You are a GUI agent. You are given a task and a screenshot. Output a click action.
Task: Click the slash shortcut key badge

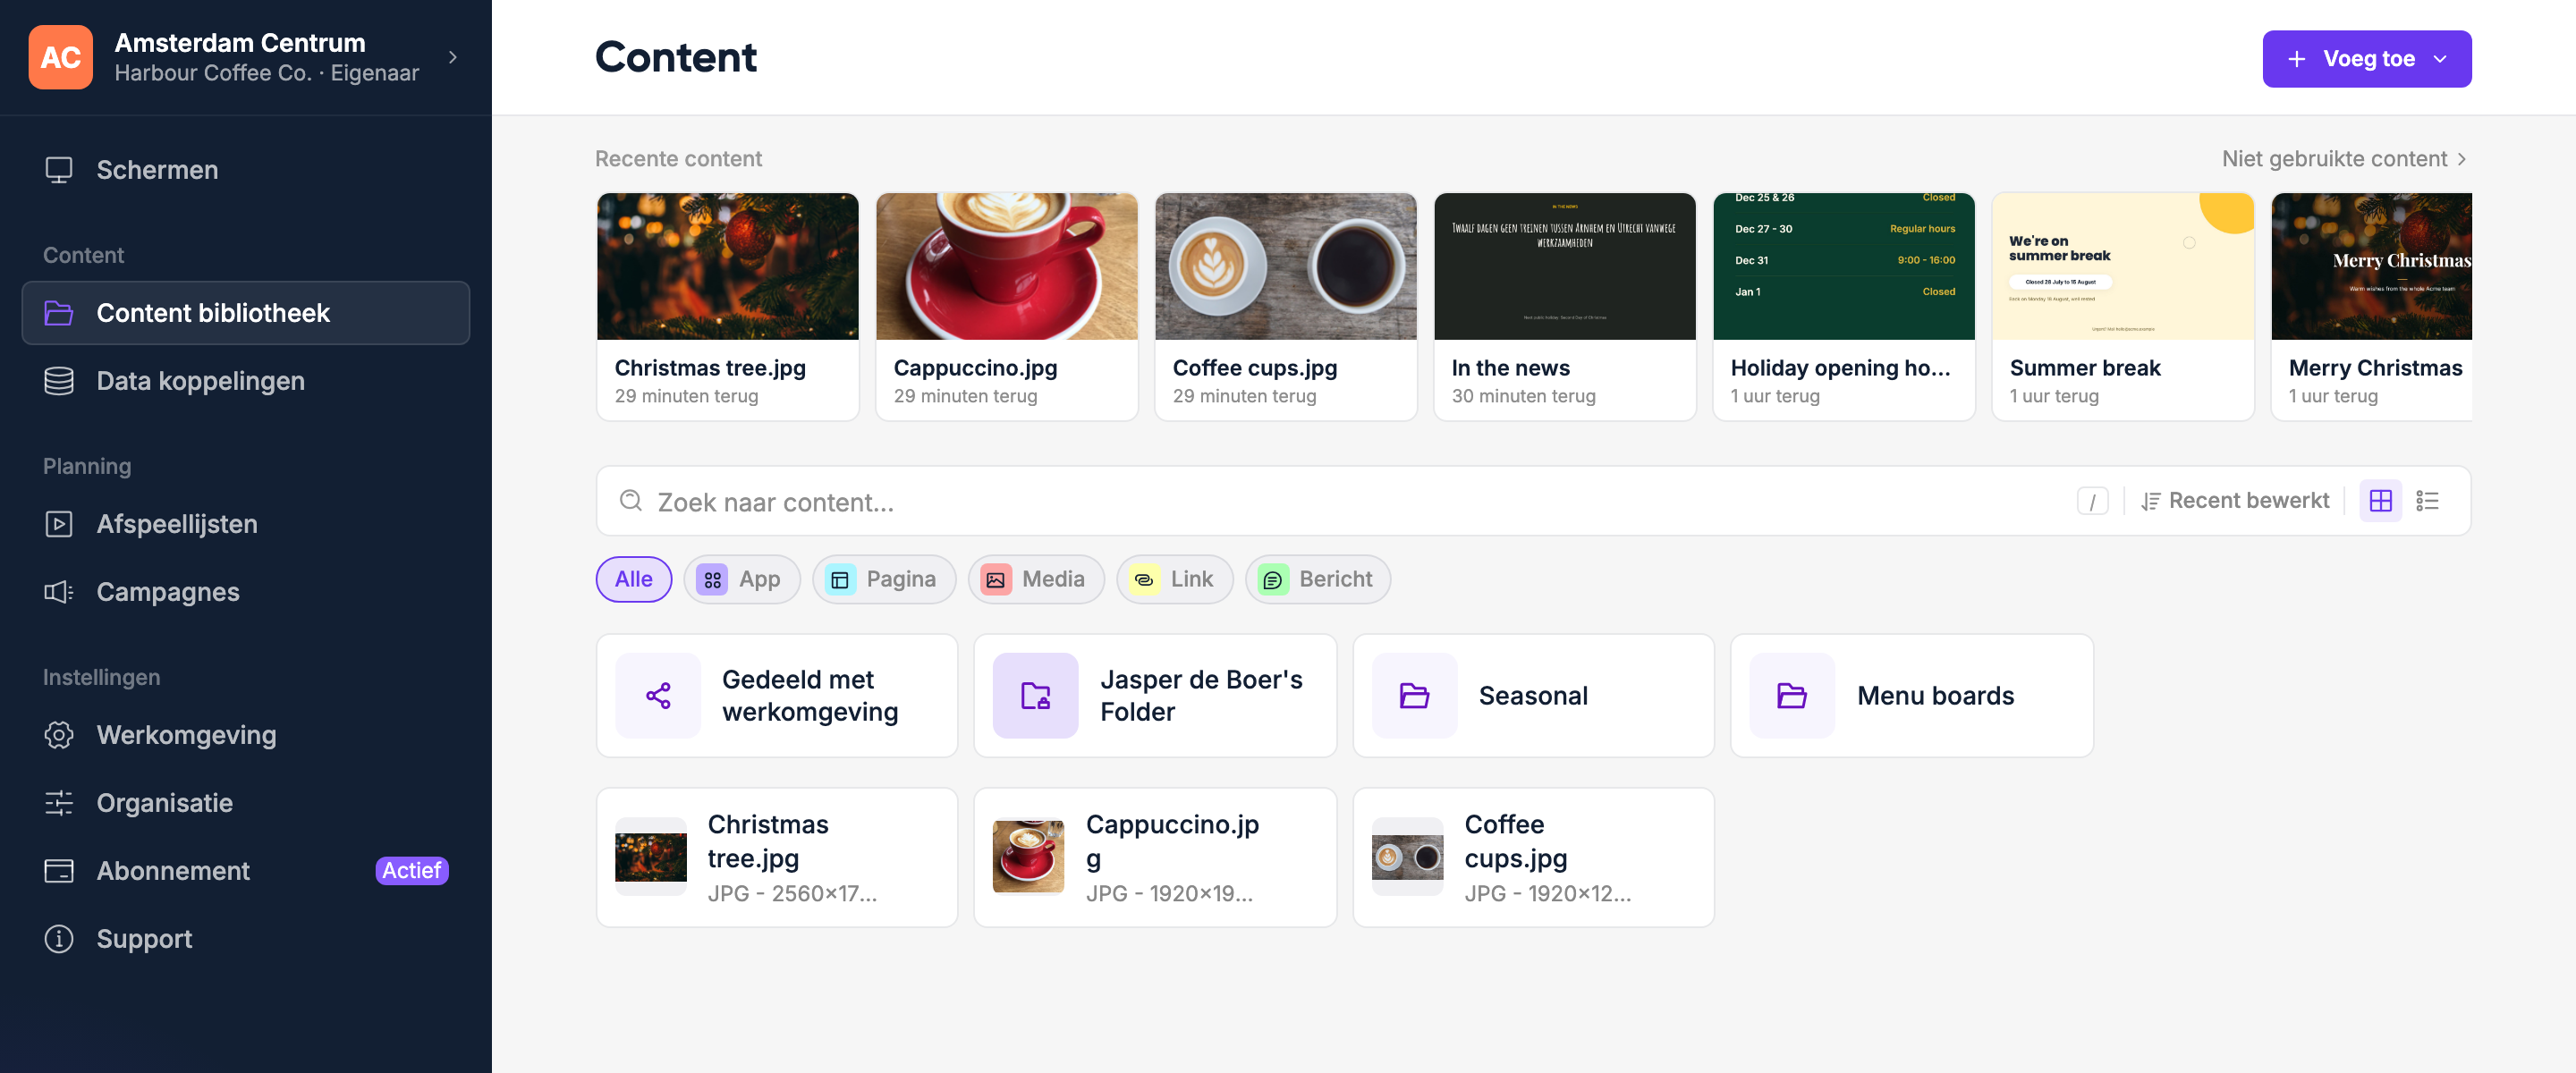point(2092,501)
